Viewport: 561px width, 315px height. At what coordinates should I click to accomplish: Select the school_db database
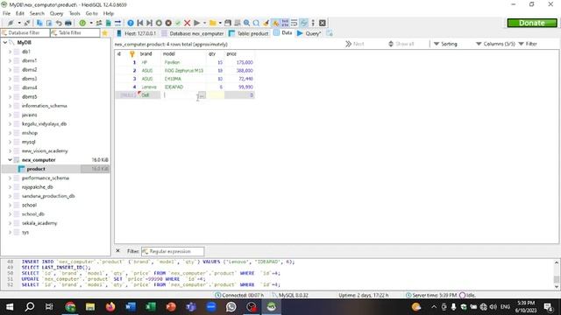[33, 213]
